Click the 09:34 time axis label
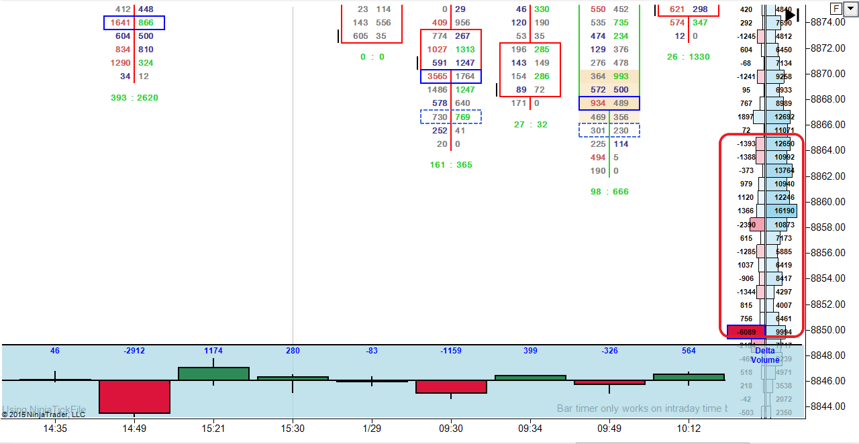The width and height of the screenshot is (859, 444). pos(530,428)
